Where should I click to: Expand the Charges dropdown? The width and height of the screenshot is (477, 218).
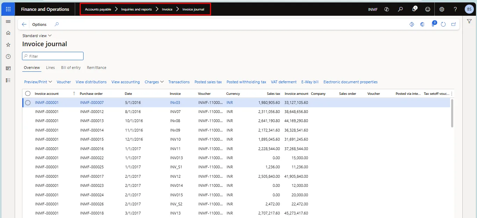tap(154, 82)
